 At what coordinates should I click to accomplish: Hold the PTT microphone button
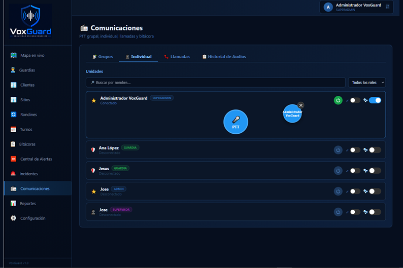pyautogui.click(x=236, y=122)
